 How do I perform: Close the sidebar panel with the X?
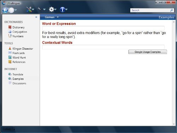coord(36,17)
